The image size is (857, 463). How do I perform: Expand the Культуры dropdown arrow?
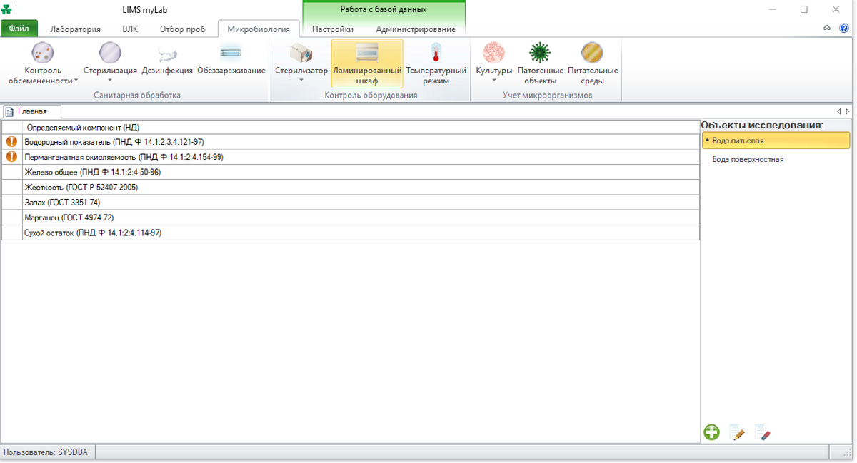tap(493, 81)
